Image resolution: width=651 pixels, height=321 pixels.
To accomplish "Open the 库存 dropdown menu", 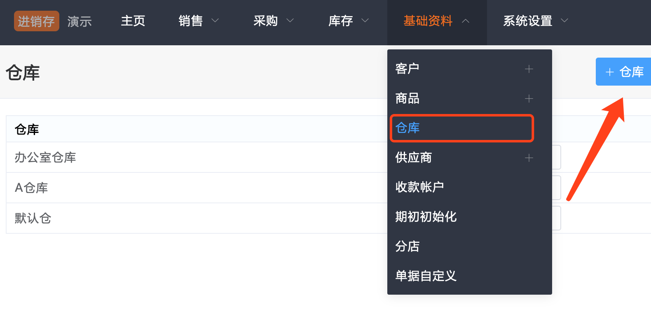I will [349, 21].
